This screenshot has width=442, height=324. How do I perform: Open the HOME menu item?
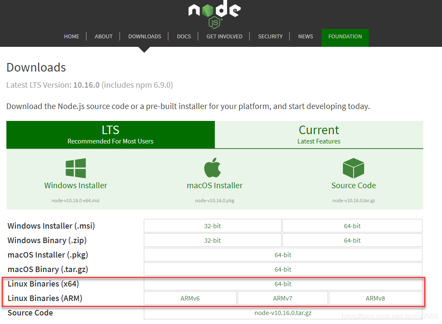pyautogui.click(x=71, y=37)
